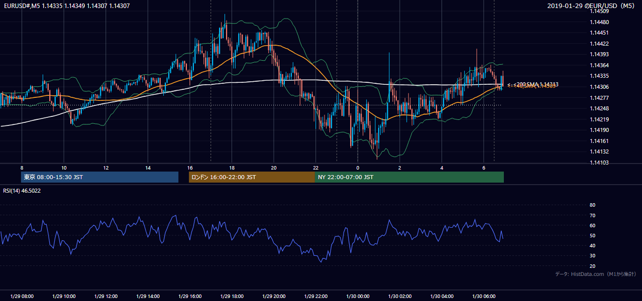The height and width of the screenshot is (301, 642).
Task: Select the 1/29 22:00 time label
Action: (316, 296)
